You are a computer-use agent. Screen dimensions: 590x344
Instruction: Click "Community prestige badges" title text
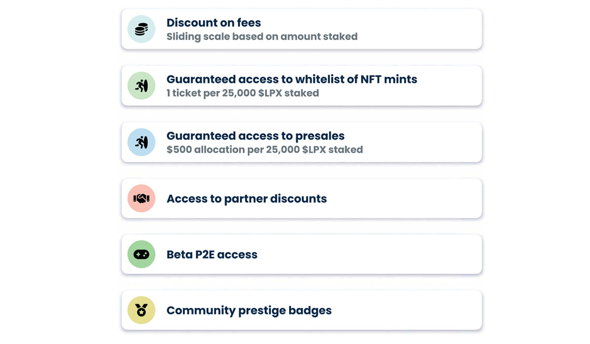click(249, 311)
